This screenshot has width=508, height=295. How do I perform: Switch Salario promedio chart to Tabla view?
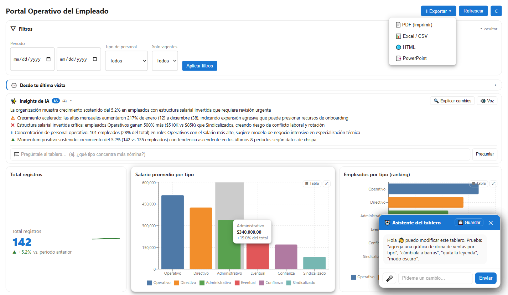pyautogui.click(x=312, y=184)
